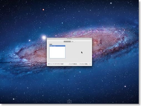Show the on-screen keyboard icon
The width and height of the screenshot is (141, 106).
pyautogui.click(x=69, y=102)
